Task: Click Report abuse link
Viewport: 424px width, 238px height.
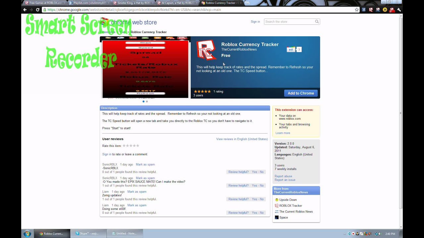Action: tap(283, 176)
